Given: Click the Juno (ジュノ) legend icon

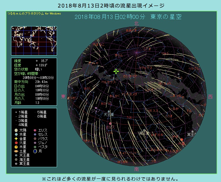Looking at the screenshot, I should [x=35, y=143].
